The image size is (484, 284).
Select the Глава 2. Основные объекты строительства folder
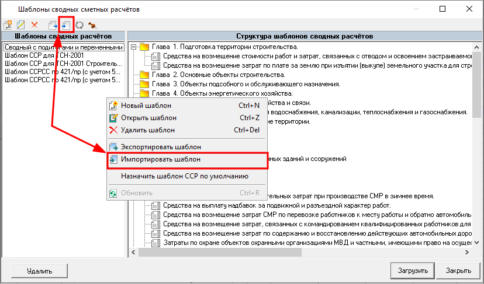coord(218,75)
